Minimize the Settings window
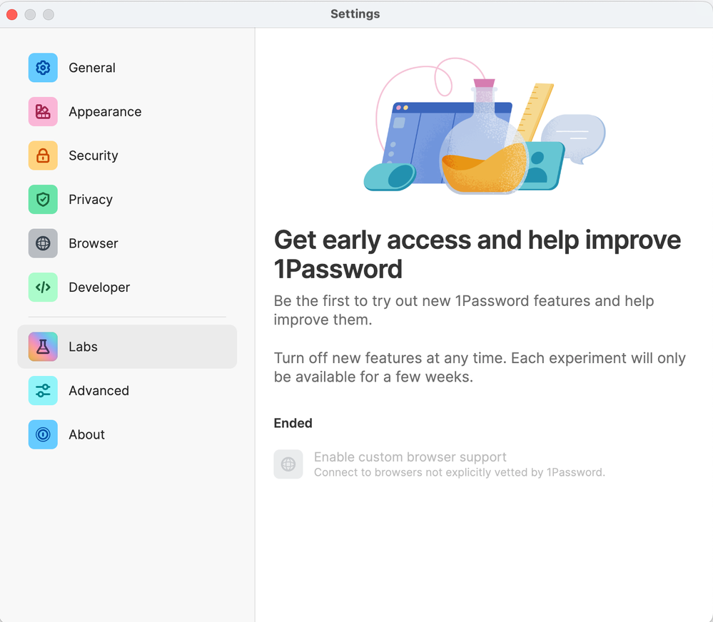Viewport: 713px width, 622px height. (30, 14)
